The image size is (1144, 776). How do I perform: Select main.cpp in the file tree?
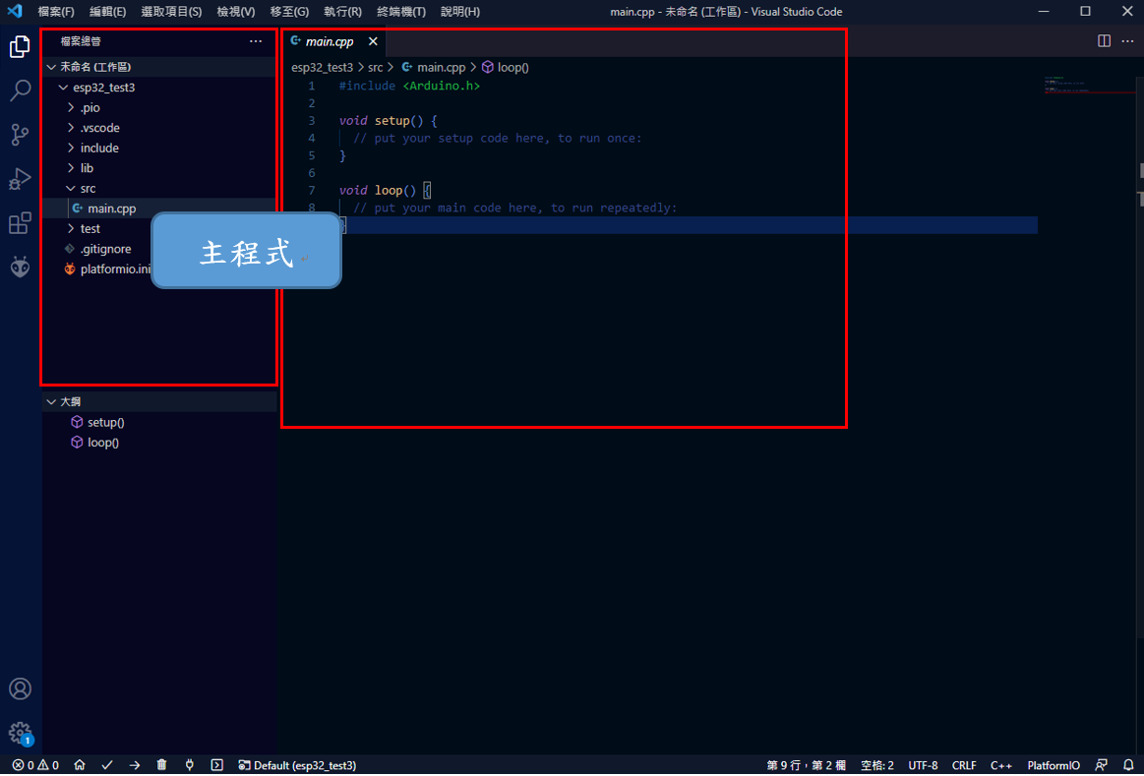point(159,209)
